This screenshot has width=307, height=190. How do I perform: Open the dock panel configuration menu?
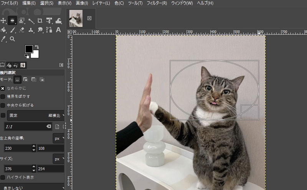61,65
